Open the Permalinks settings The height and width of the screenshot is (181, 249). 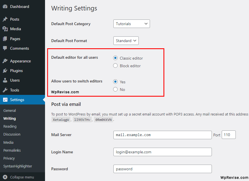click(12, 150)
